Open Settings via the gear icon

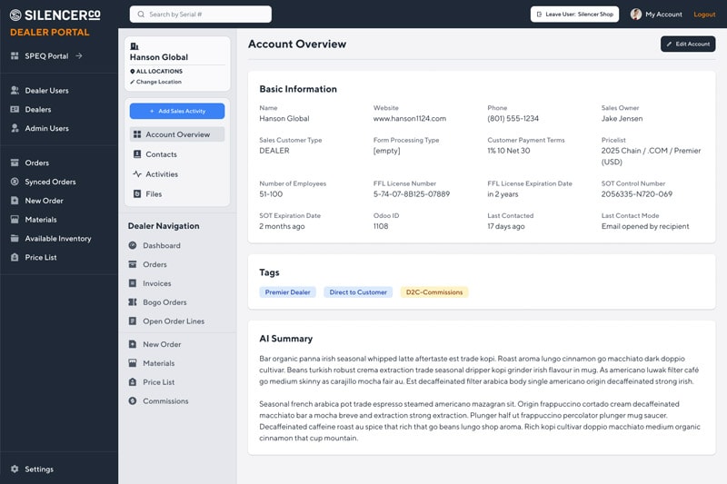[x=15, y=469]
